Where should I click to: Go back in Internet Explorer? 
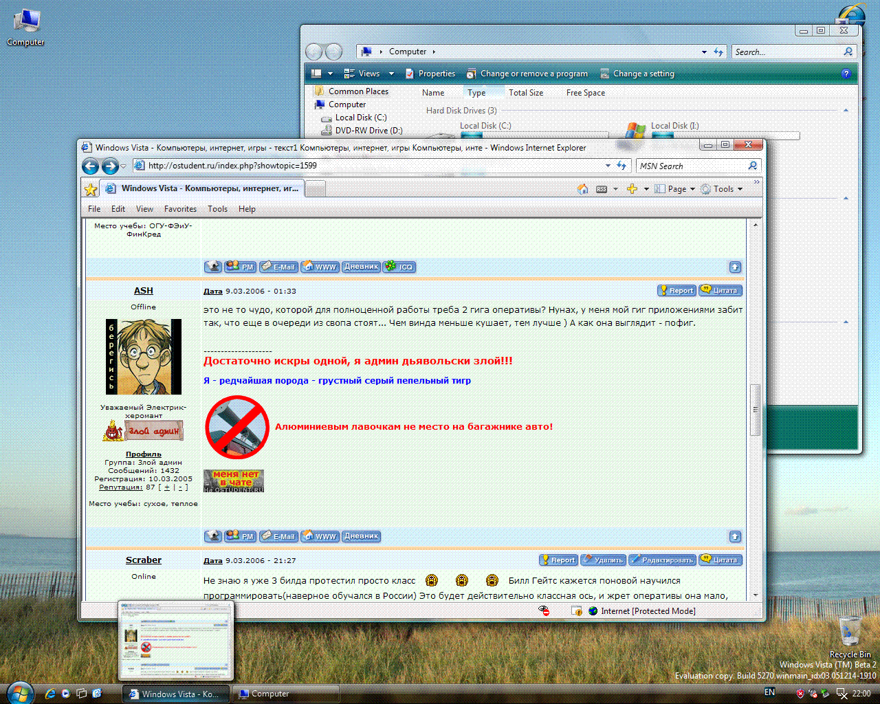[90, 166]
